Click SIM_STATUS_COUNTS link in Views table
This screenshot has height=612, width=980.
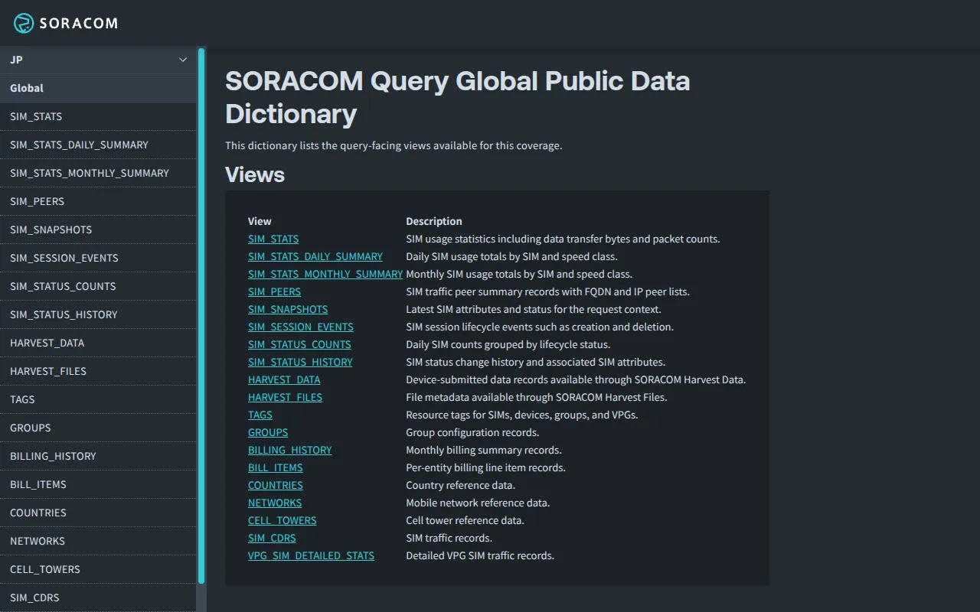299,344
